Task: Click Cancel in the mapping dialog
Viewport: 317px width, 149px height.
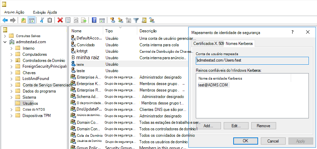Action: tap(273, 141)
